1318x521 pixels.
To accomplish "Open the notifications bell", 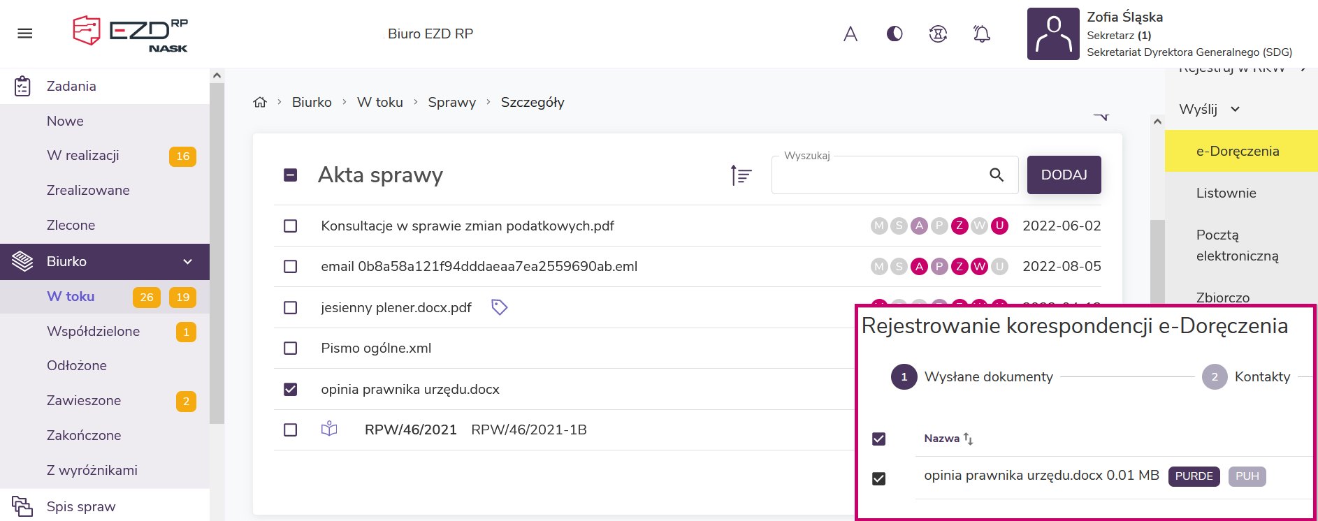I will point(981,34).
